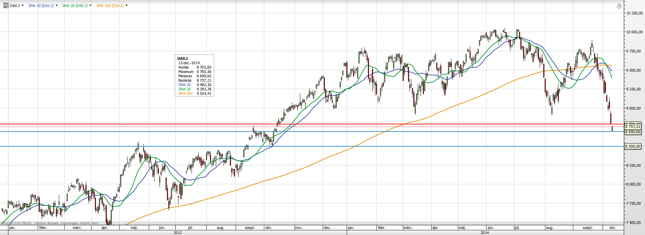Click the 8 000,00 price axis label
Image resolution: width=645 pixels, height=235 pixels.
coord(634,184)
